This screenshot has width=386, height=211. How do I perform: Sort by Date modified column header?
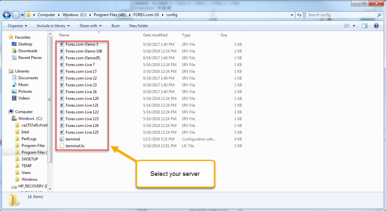click(x=155, y=35)
